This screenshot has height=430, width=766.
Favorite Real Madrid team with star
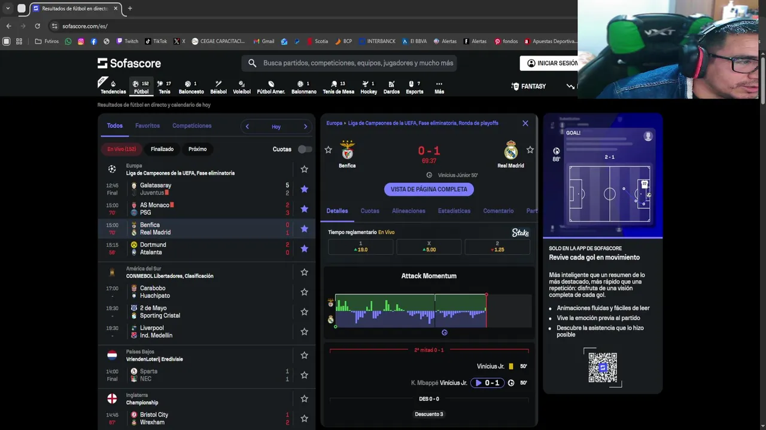530,150
